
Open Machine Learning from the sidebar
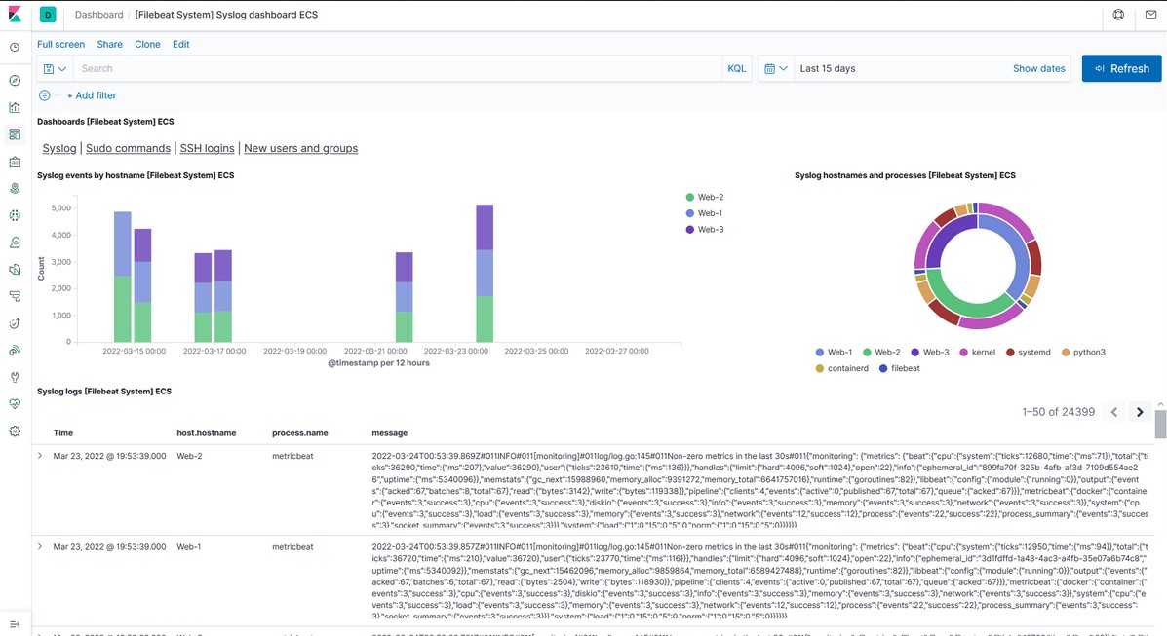click(x=15, y=215)
